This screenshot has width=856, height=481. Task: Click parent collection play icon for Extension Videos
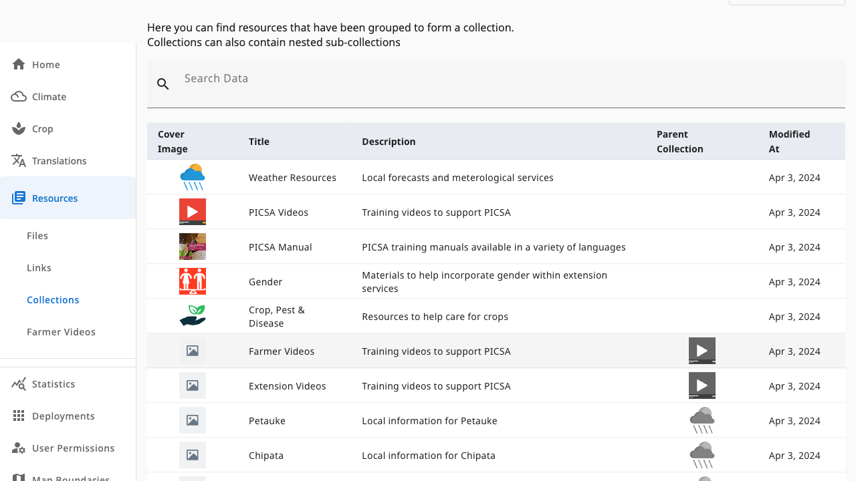click(702, 385)
